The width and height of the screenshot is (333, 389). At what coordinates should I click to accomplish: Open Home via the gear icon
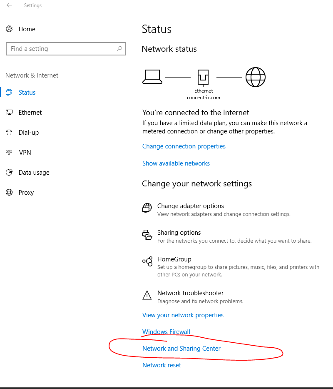point(9,29)
